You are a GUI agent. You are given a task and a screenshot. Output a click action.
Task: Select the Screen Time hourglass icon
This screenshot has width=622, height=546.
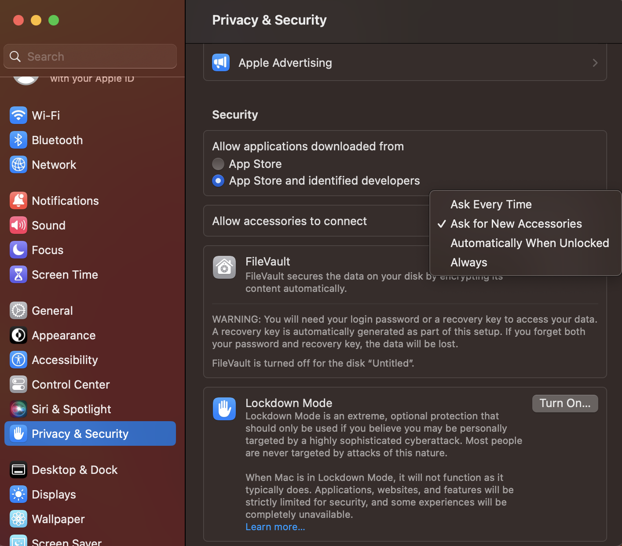(18, 274)
